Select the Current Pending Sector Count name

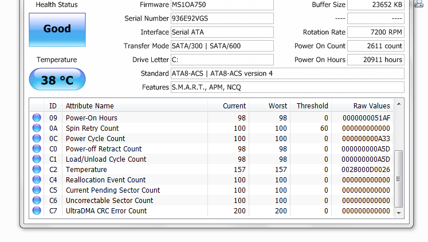tap(113, 190)
